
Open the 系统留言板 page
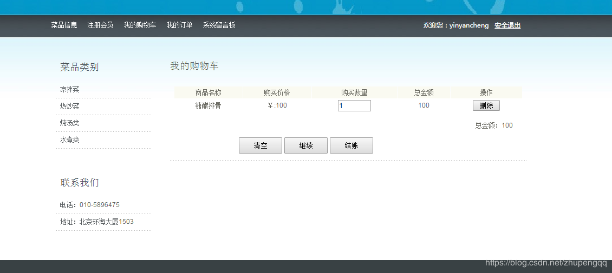pos(219,25)
